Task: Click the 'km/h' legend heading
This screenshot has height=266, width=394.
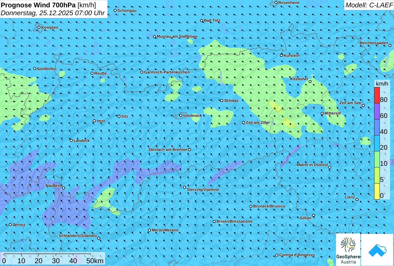Action: 382,84
